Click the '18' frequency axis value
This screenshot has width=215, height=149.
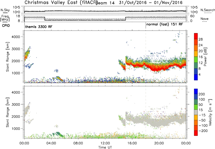tap(18, 16)
